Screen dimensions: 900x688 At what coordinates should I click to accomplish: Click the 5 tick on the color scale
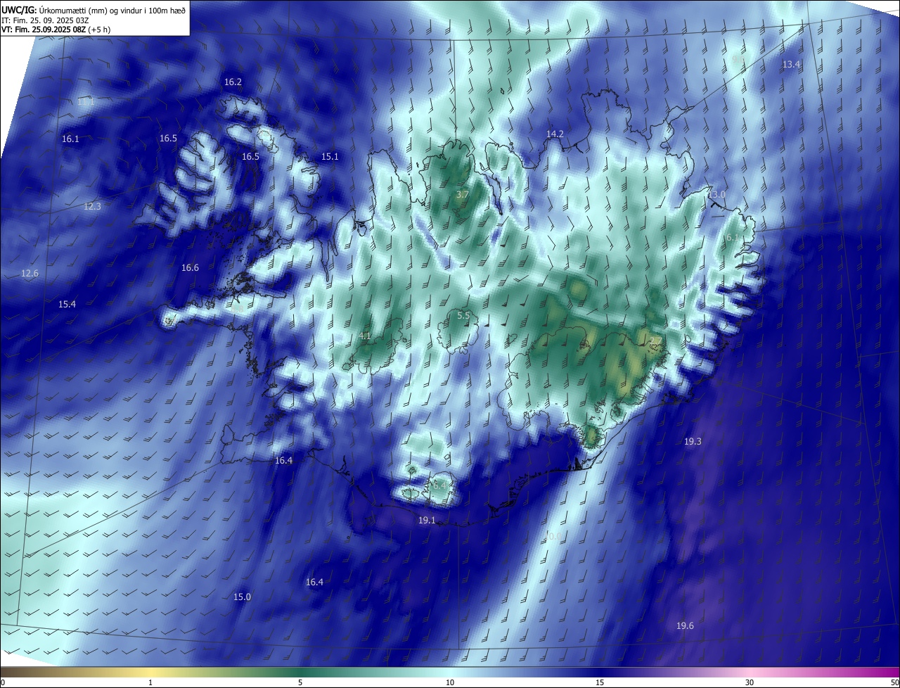300,683
